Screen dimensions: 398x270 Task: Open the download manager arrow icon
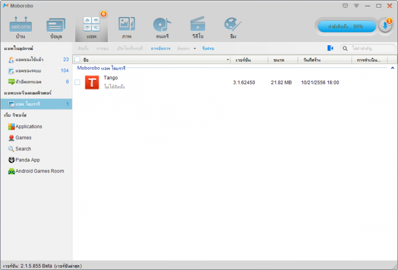[x=385, y=26]
